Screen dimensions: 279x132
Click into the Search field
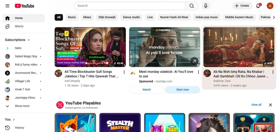tap(129, 6)
